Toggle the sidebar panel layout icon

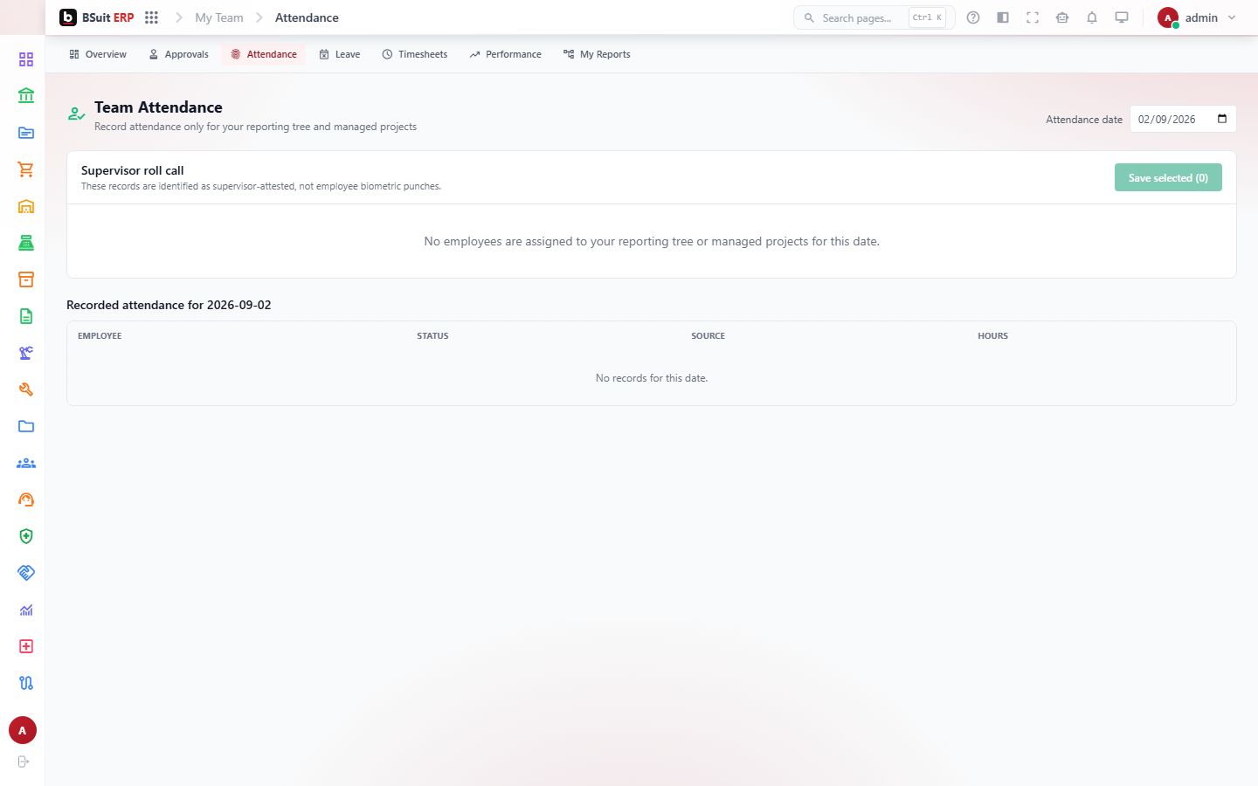1003,17
